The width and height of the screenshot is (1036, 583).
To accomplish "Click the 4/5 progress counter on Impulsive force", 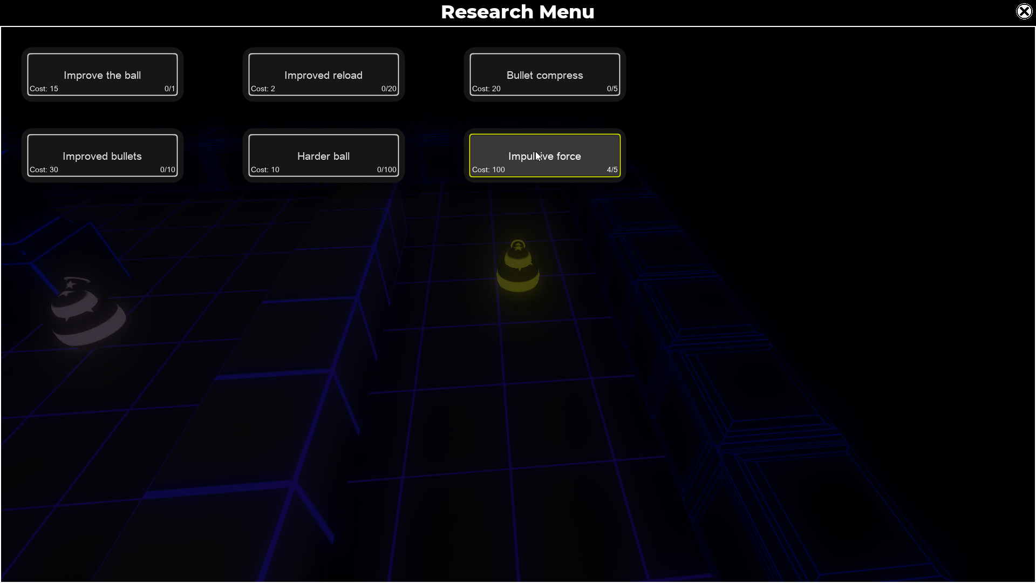I will tap(612, 170).
